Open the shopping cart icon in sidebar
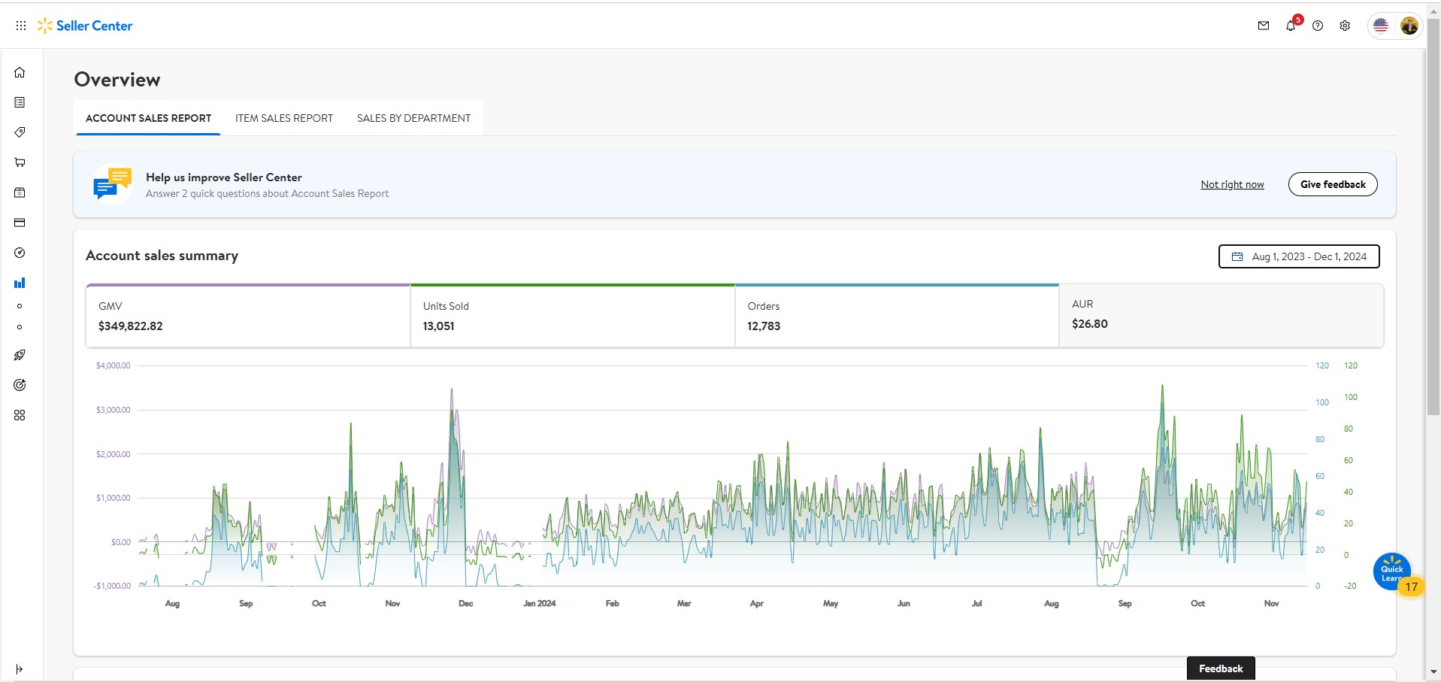Screen dimensions: 1441x682 click(20, 162)
